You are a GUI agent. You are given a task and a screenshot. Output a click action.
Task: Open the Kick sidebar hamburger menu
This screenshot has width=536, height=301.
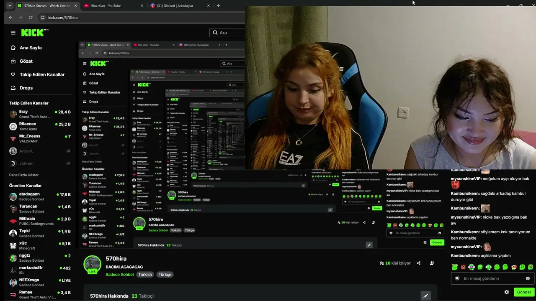pos(13,33)
